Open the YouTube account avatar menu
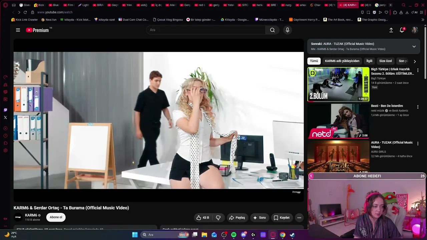427x240 pixels. coord(415,30)
